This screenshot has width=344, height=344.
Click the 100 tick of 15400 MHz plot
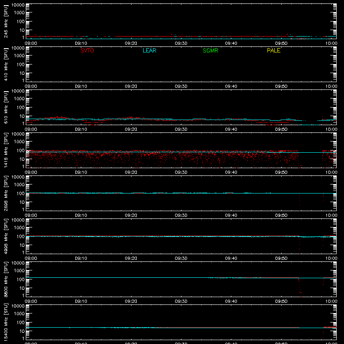(21, 322)
